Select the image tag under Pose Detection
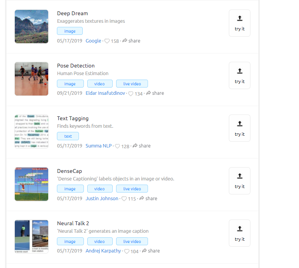This screenshot has height=268, width=299. tap(70, 84)
